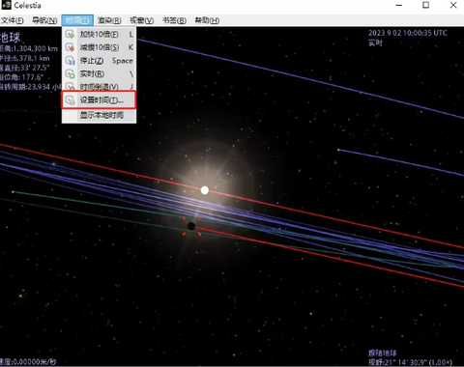
Task: Open the 书签(B) menu
Action: click(174, 20)
